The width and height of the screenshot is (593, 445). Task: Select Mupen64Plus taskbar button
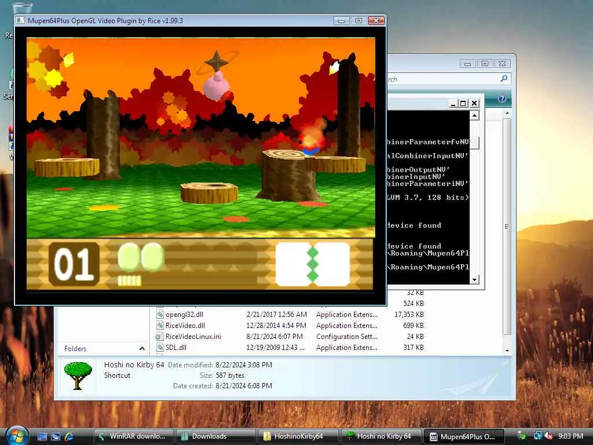pos(464,436)
